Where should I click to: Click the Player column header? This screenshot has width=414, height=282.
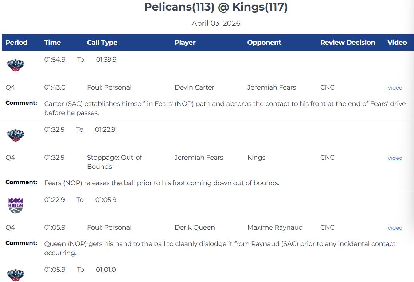pyautogui.click(x=185, y=43)
